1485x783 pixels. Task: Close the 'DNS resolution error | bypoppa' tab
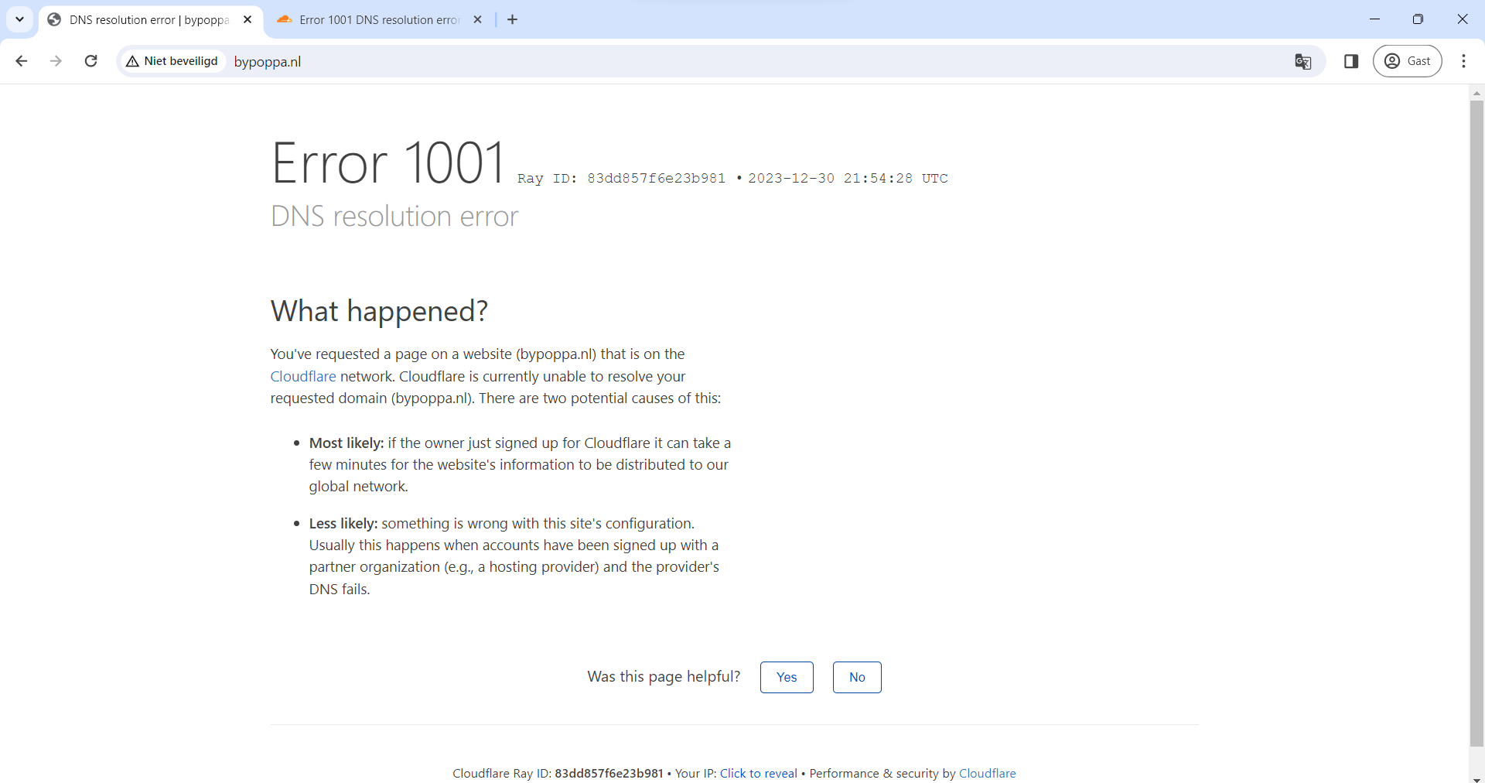click(247, 20)
